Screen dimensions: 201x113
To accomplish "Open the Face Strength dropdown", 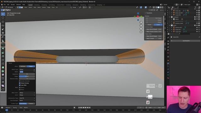I will point(27,100).
